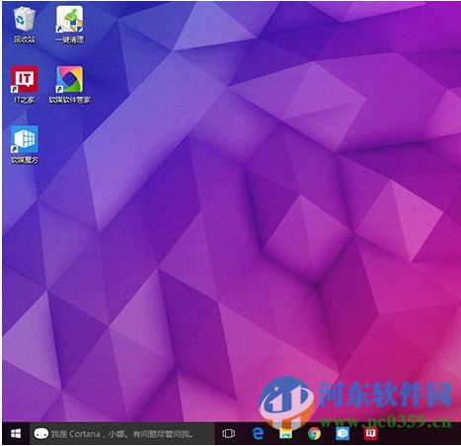Open the blue cube app on taskbar
The height and width of the screenshot is (446, 461).
(x=343, y=434)
